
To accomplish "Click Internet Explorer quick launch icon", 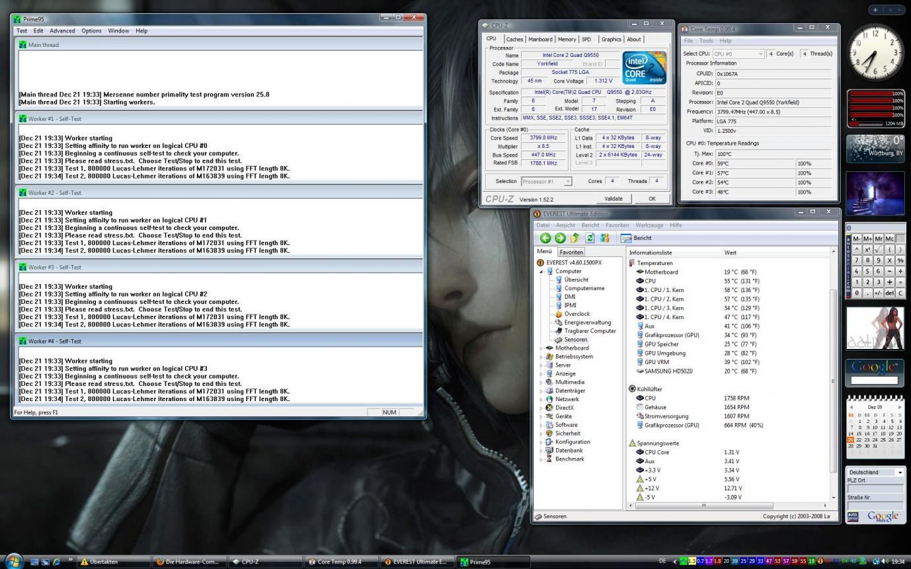I will (x=56, y=562).
